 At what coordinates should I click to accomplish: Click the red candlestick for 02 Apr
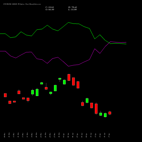pyautogui.click(x=69, y=78)
